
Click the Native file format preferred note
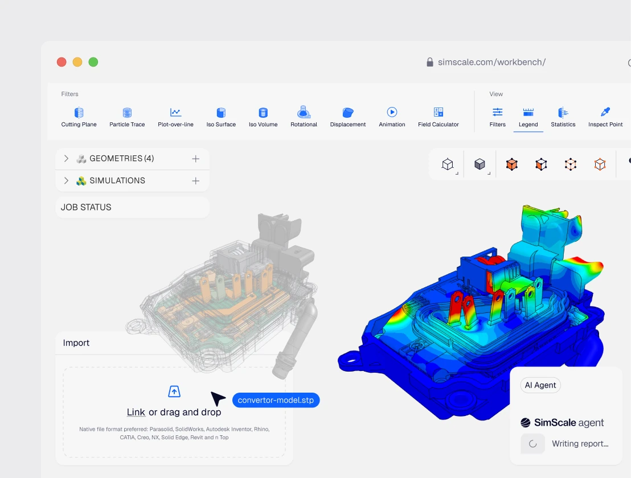point(174,434)
